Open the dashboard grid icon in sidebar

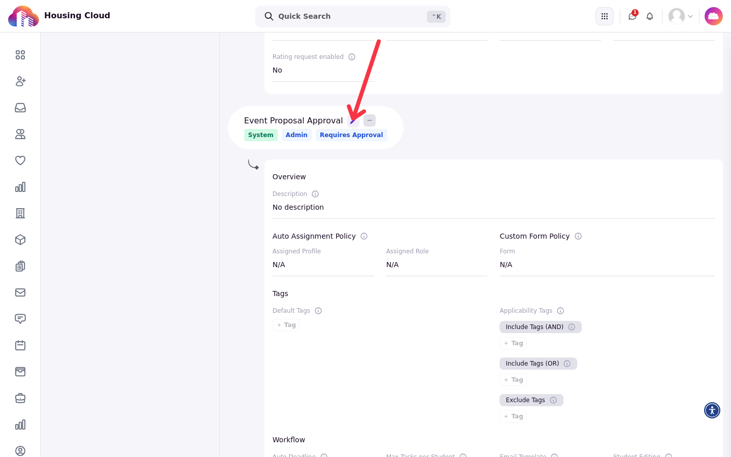(x=20, y=55)
